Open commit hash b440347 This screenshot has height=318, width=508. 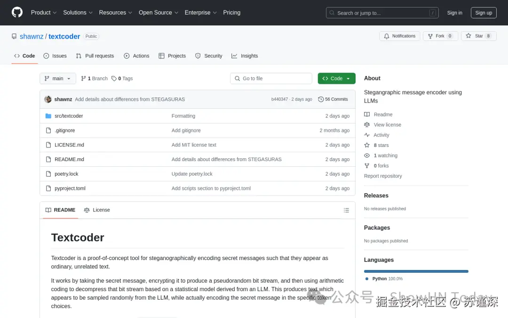click(x=279, y=99)
